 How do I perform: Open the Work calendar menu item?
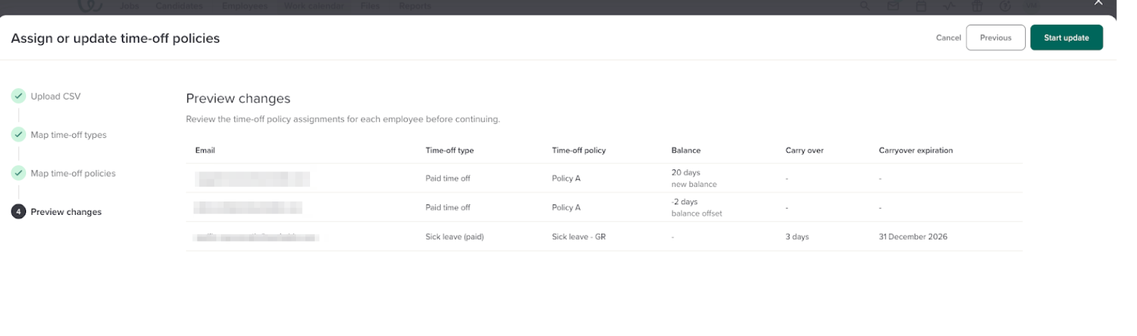point(313,6)
